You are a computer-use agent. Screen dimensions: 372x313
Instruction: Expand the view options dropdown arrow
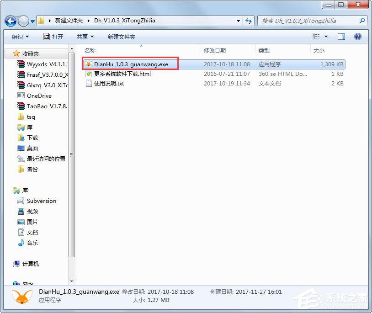(x=326, y=37)
